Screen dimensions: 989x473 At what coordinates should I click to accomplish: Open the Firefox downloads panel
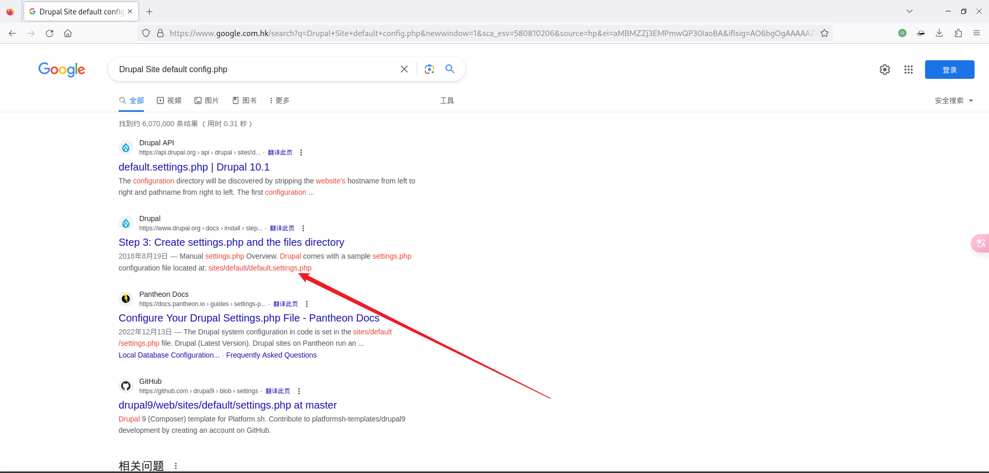coord(939,33)
